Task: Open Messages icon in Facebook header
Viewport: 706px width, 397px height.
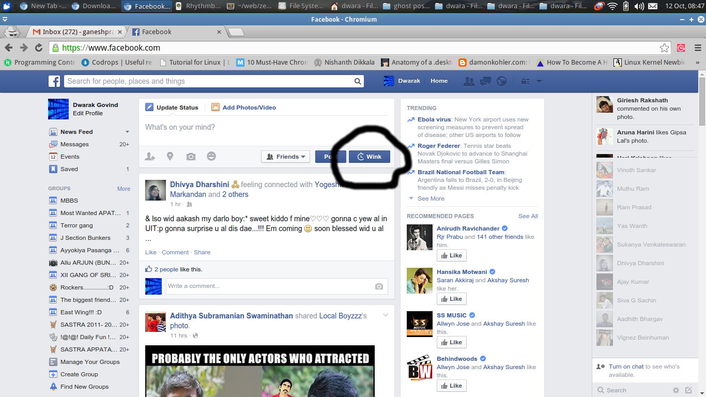Action: [485, 81]
